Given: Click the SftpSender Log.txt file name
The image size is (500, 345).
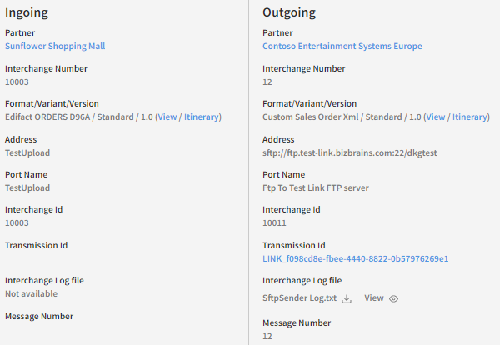Looking at the screenshot, I should [300, 298].
